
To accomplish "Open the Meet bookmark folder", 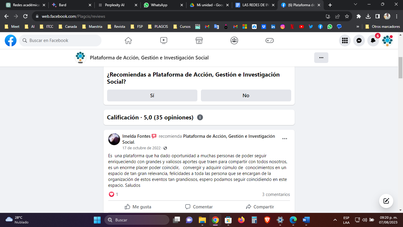I will click(x=12, y=27).
